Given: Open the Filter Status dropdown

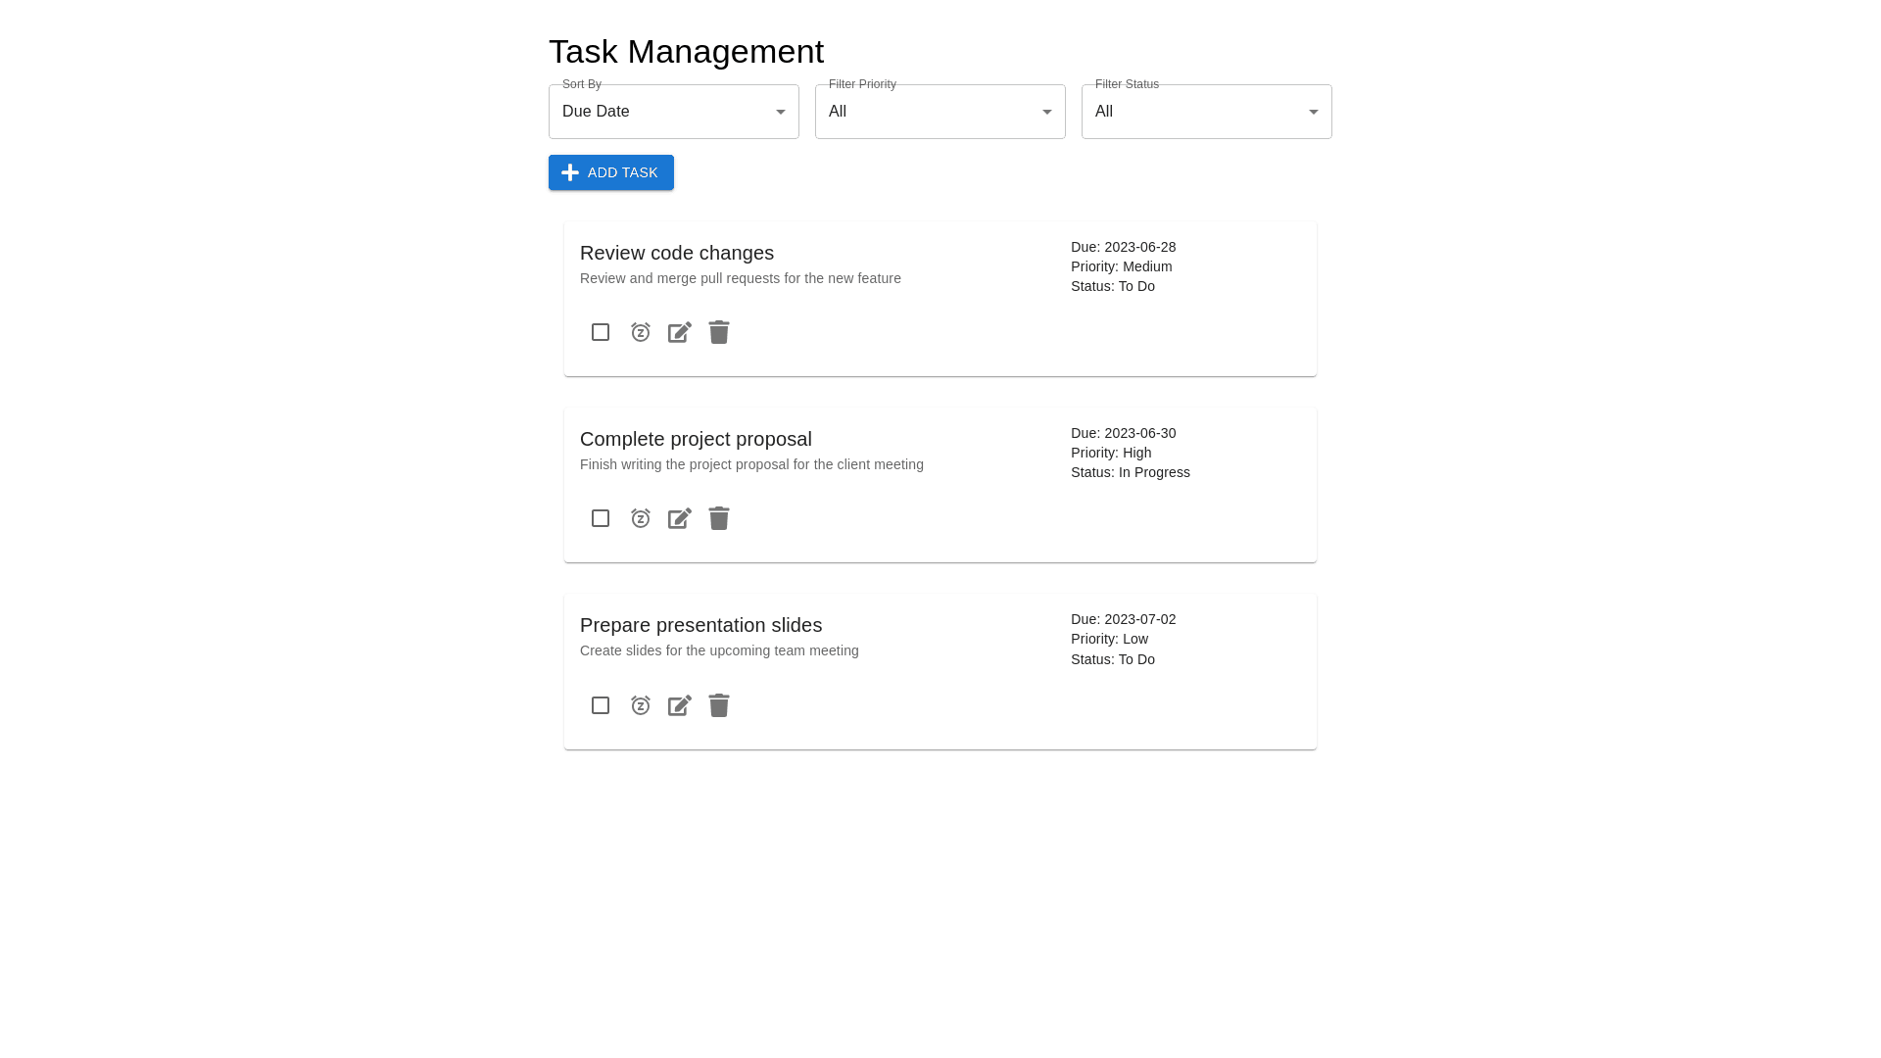Looking at the screenshot, I should 1206,112.
